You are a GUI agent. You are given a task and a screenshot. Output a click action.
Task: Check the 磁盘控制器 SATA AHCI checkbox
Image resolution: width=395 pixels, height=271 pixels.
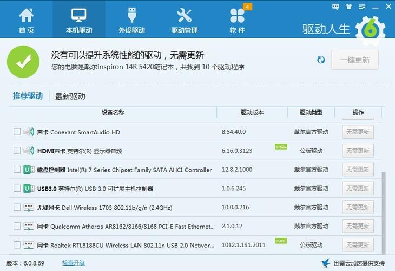[x=17, y=169]
